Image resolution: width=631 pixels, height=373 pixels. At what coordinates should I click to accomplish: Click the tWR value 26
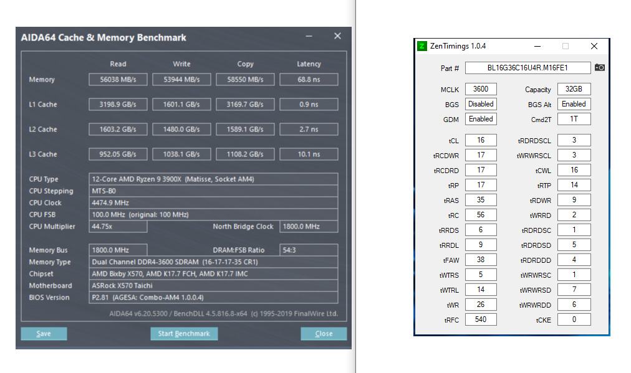481,305
